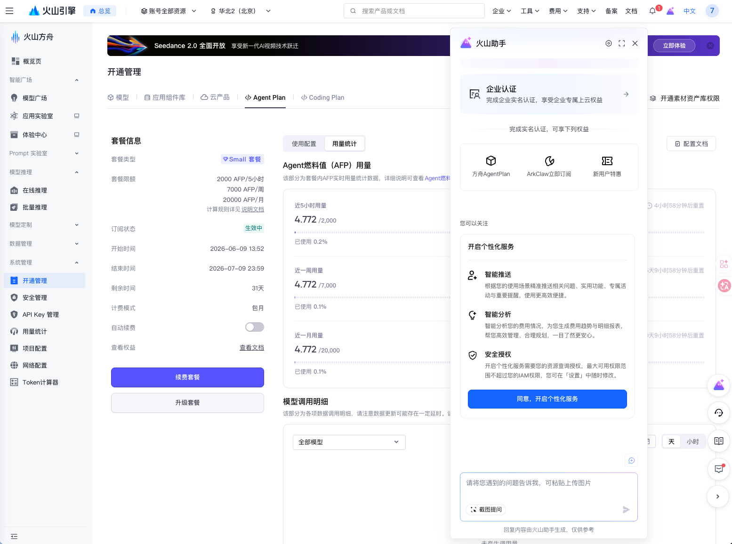The height and width of the screenshot is (544, 732).
Task: Open the 工具 top menu
Action: point(530,11)
